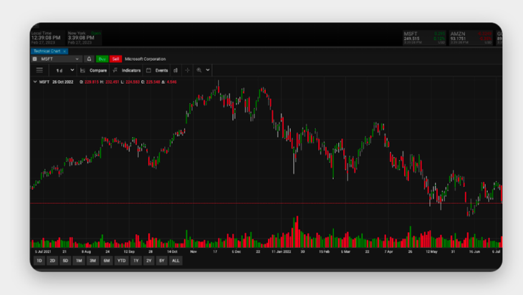Open the Indicators panel
The image size is (523, 295).
pyautogui.click(x=130, y=70)
